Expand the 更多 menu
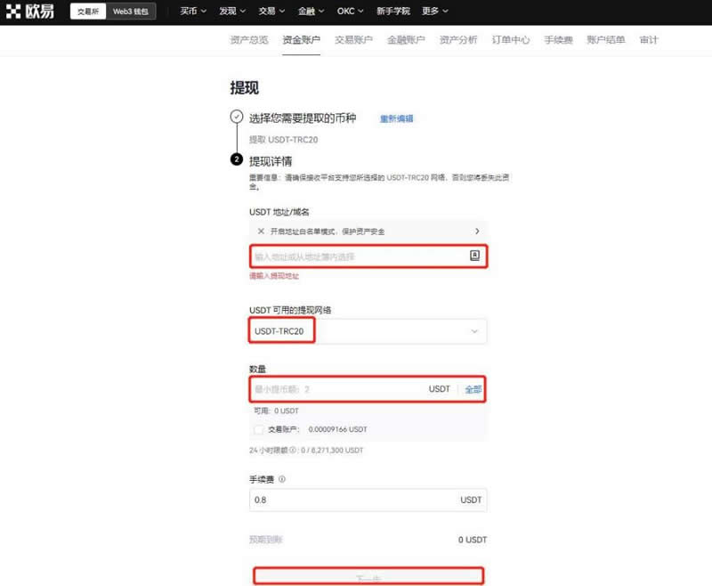 (435, 12)
